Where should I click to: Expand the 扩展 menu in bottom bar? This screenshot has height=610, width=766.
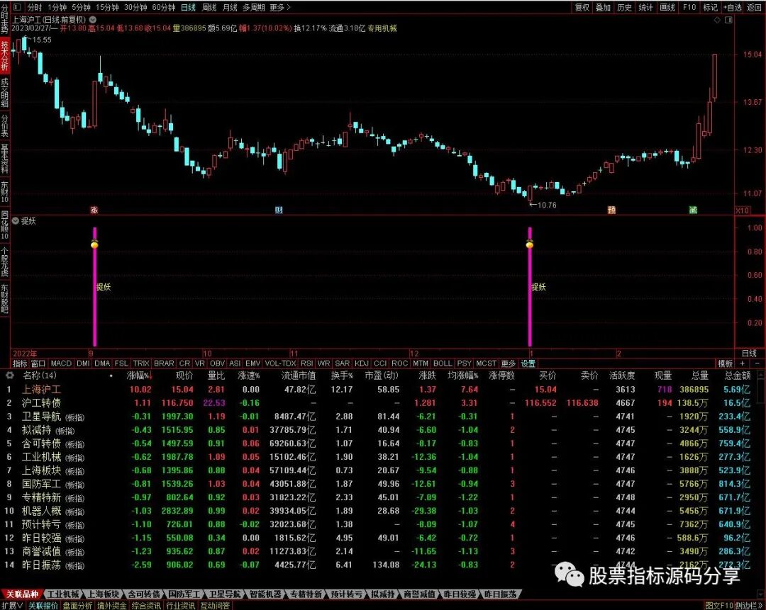click(12, 606)
